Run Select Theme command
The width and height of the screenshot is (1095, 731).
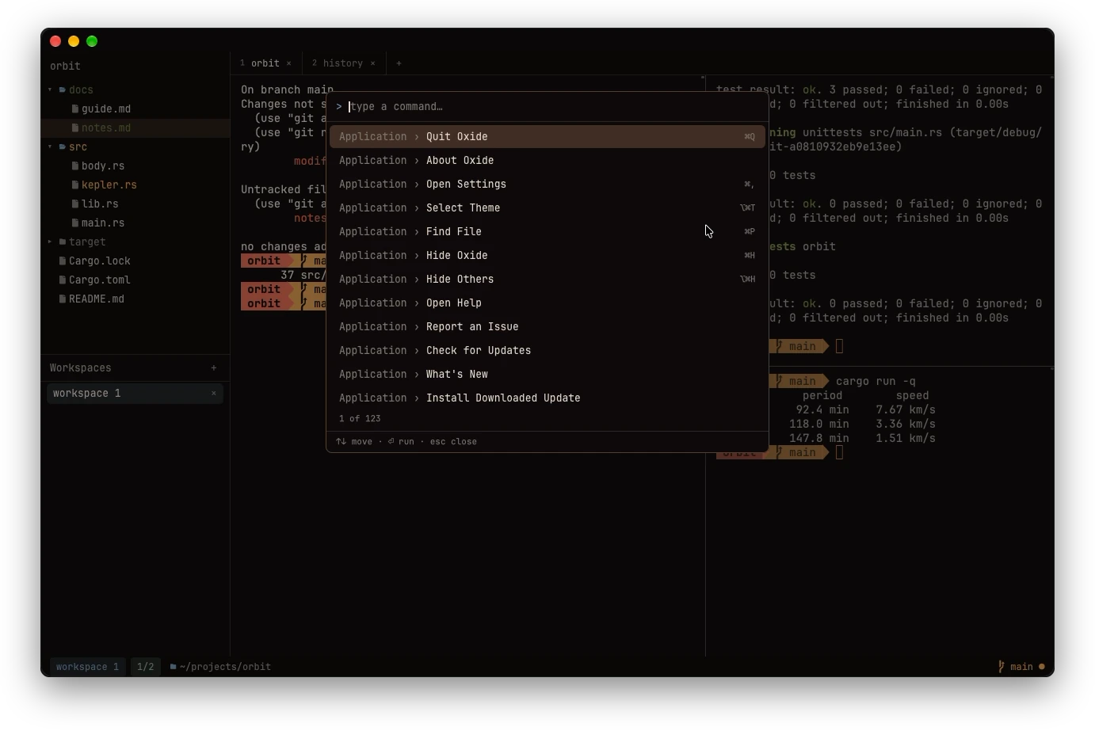pos(547,207)
